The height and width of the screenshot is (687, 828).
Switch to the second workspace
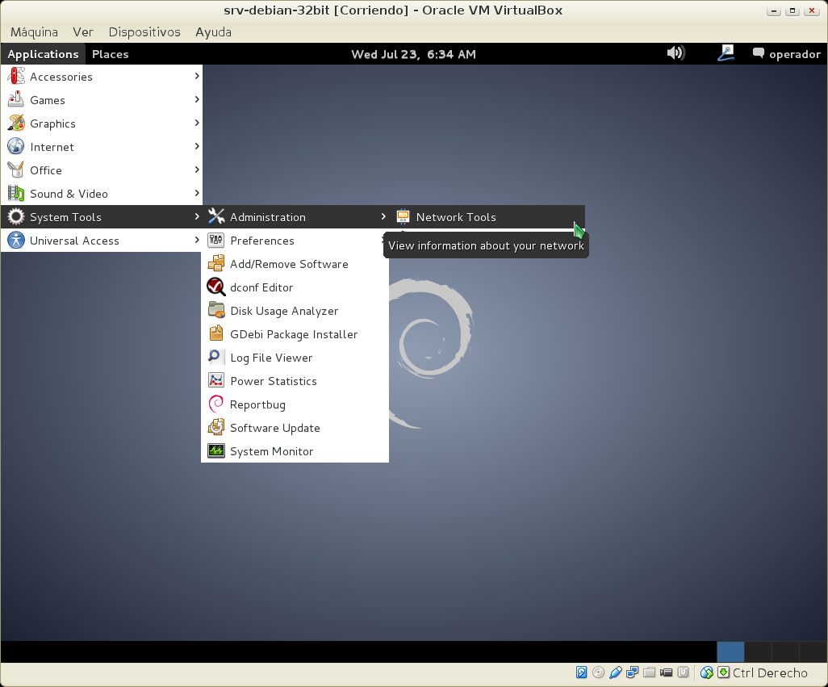[758, 652]
